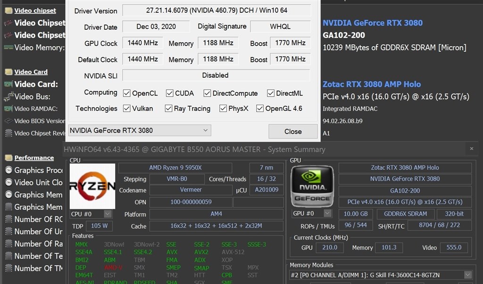Select the Video chipset section heading

[x=35, y=10]
